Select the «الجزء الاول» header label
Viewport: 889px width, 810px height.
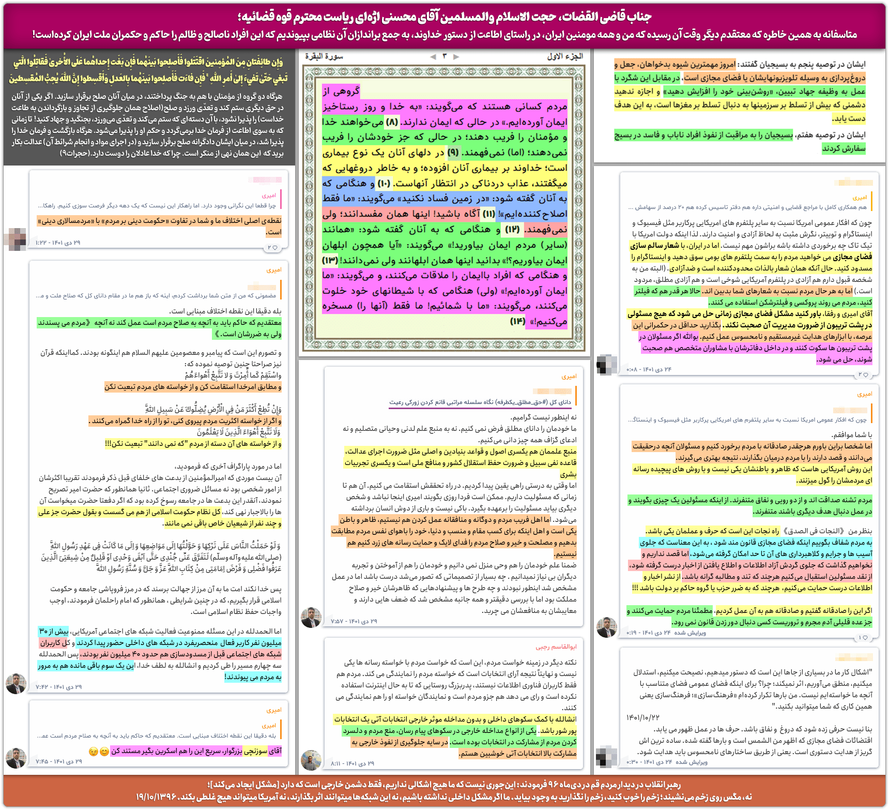coord(565,56)
